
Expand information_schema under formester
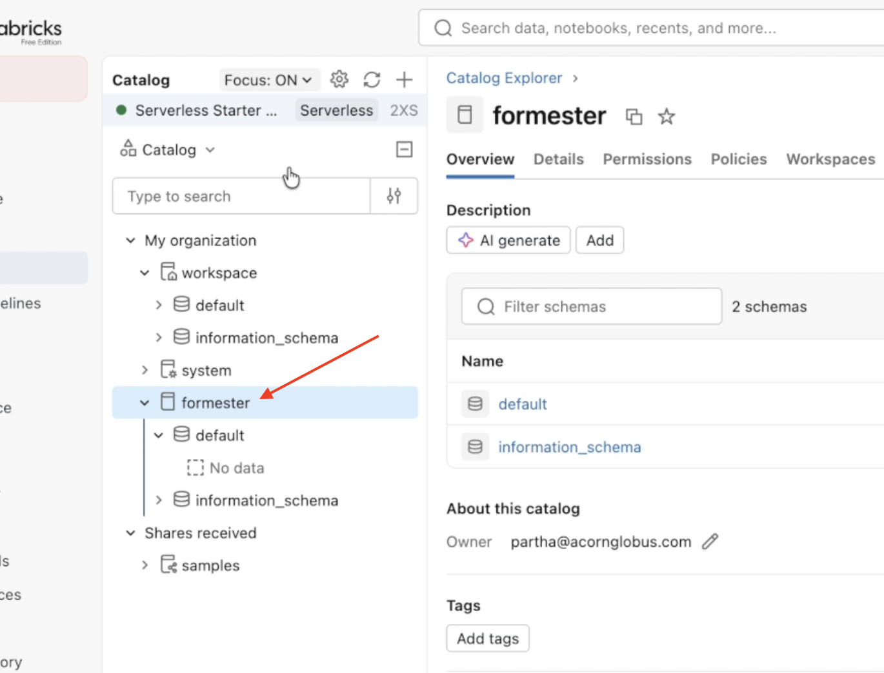pos(159,500)
